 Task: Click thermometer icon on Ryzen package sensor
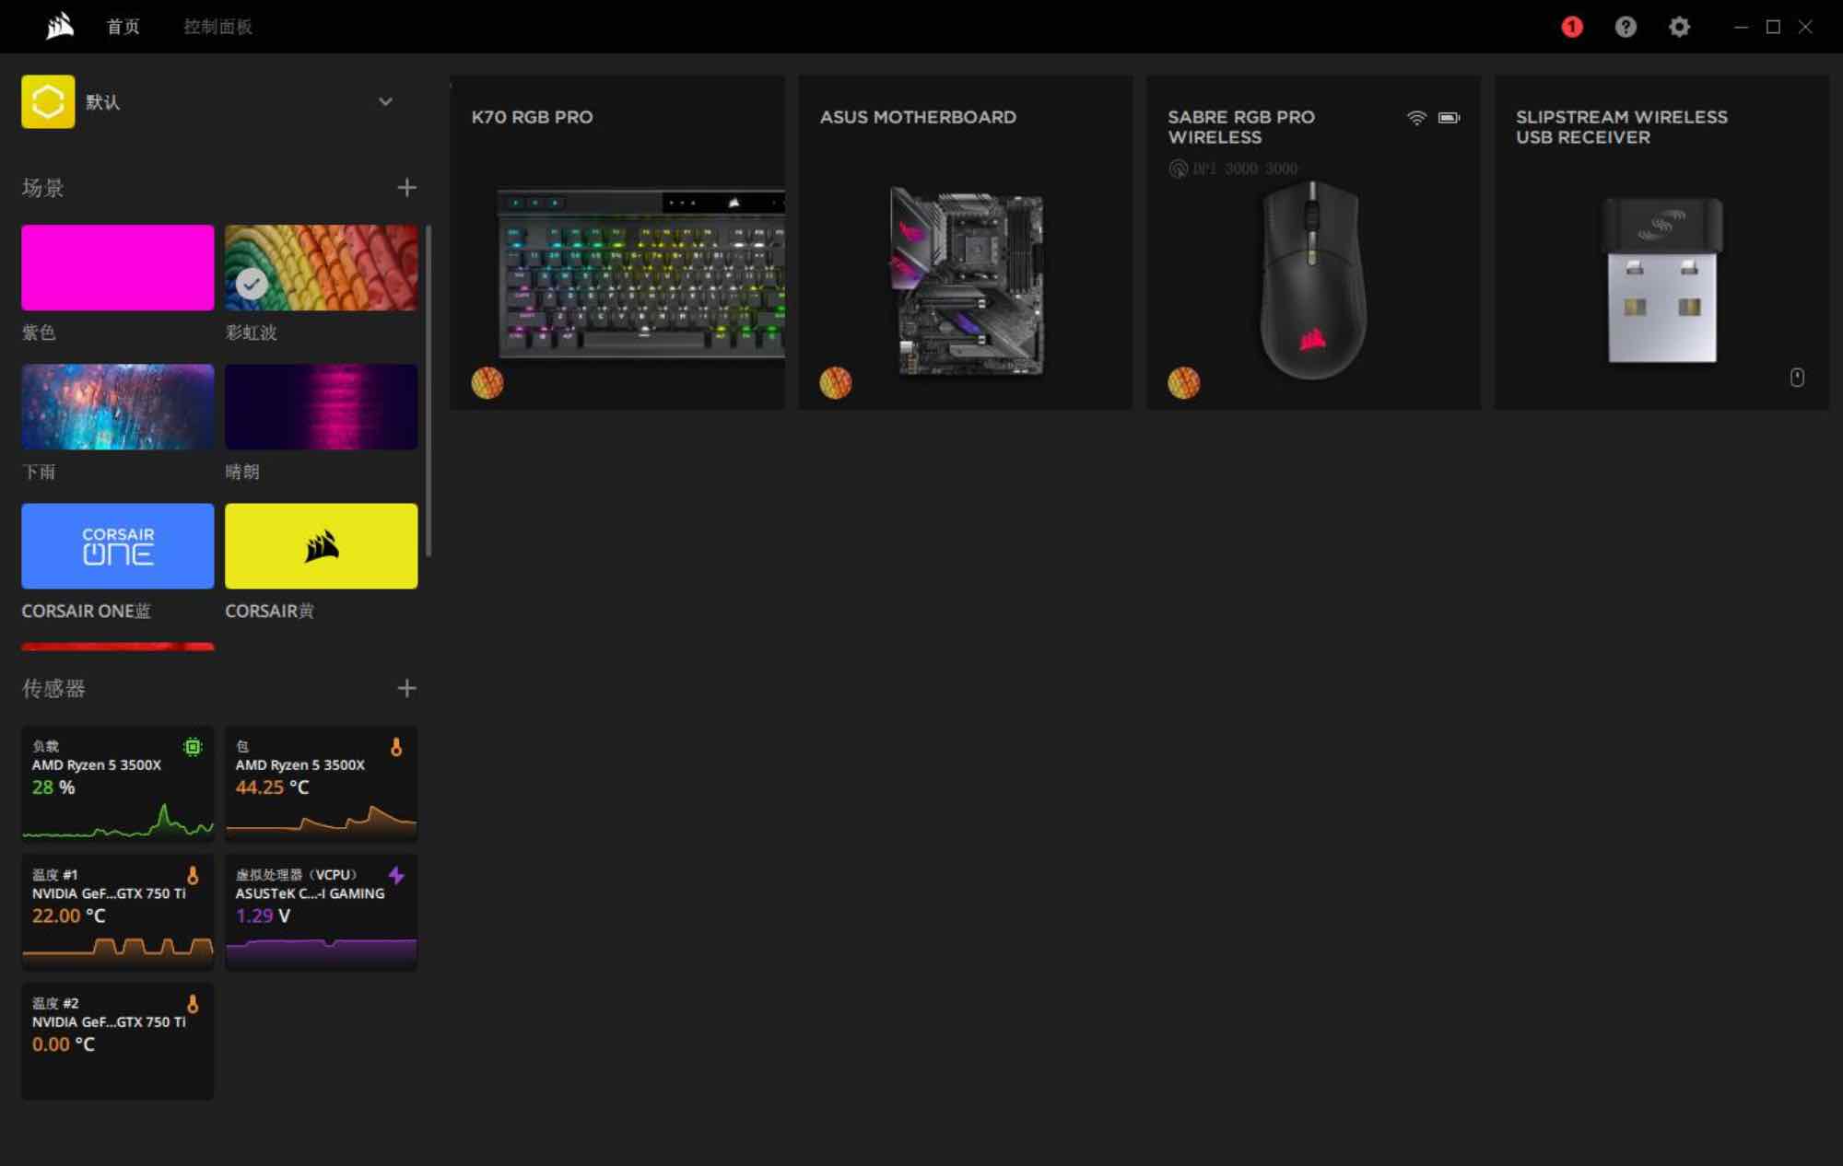tap(396, 747)
